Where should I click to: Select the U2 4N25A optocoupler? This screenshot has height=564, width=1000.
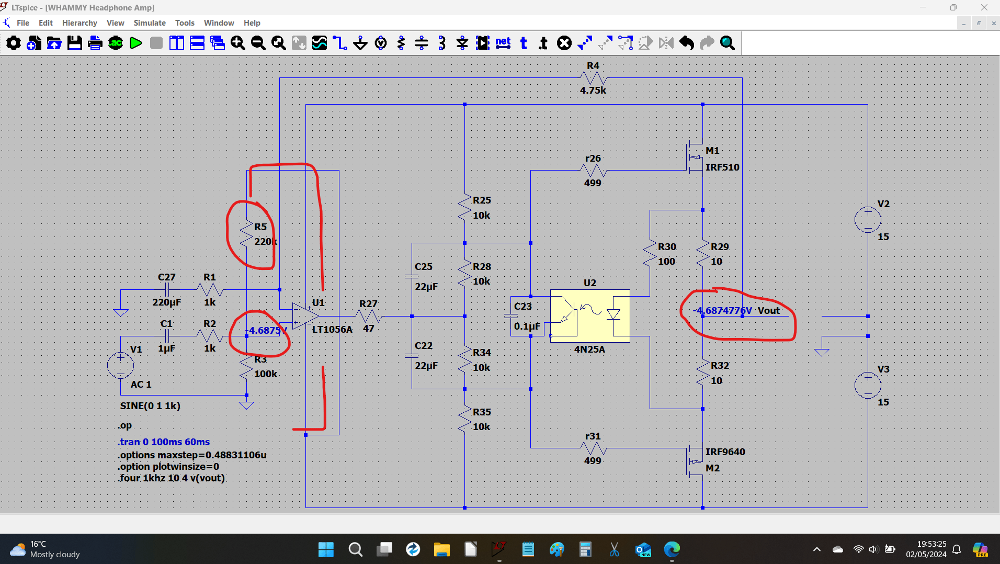(x=590, y=316)
